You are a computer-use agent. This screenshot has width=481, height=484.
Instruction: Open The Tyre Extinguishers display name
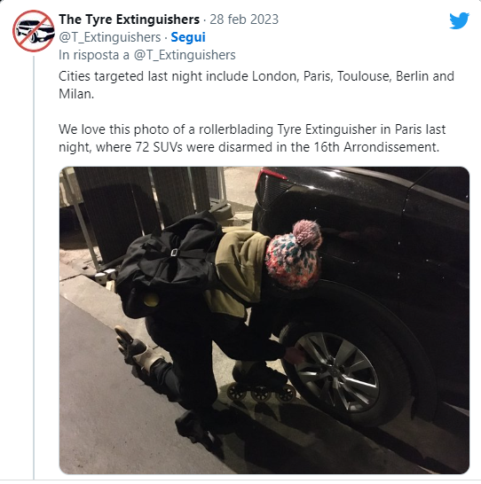pos(130,20)
